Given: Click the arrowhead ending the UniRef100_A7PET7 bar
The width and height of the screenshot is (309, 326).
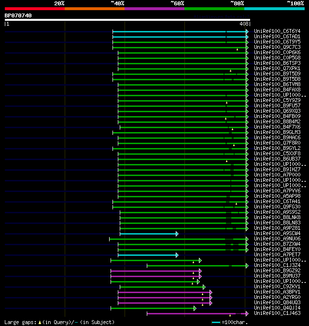Looking at the screenshot, I should pyautogui.click(x=177, y=255).
